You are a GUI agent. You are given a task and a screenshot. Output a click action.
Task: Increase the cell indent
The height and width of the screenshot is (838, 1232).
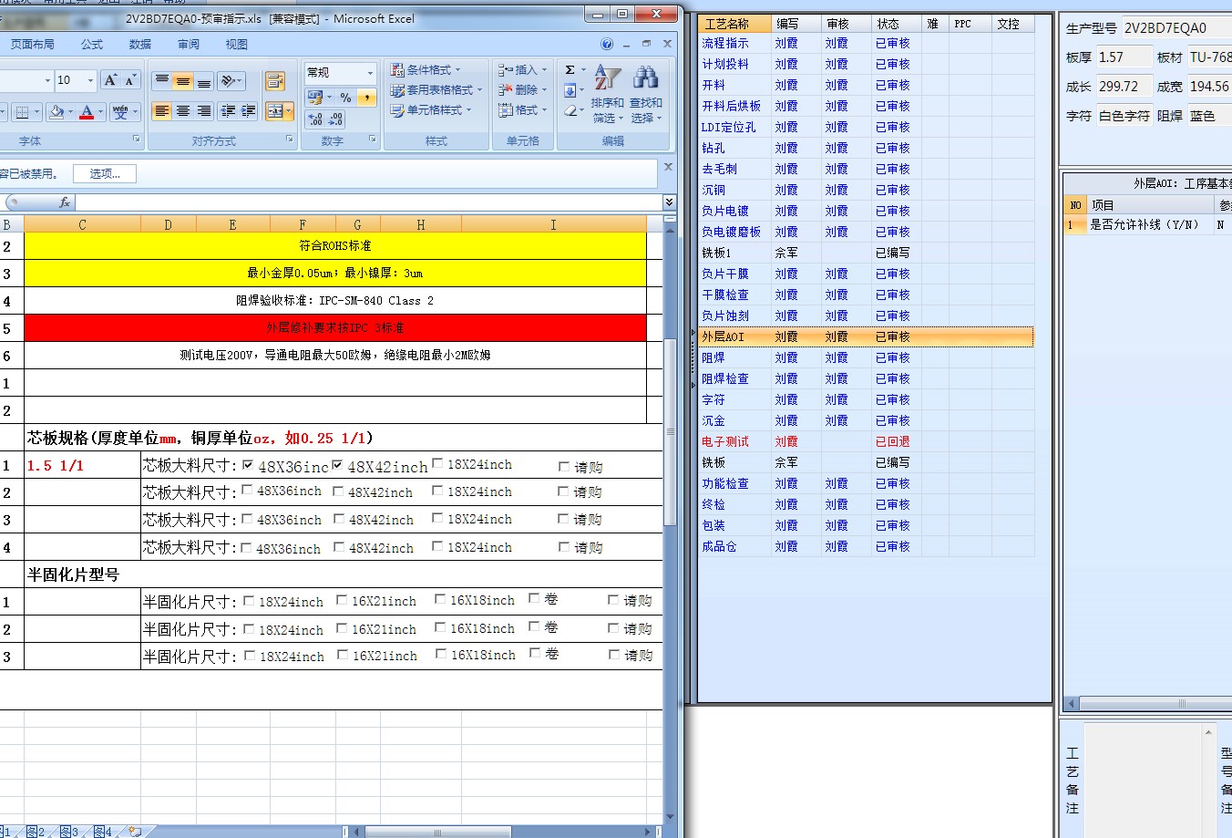pos(248,110)
